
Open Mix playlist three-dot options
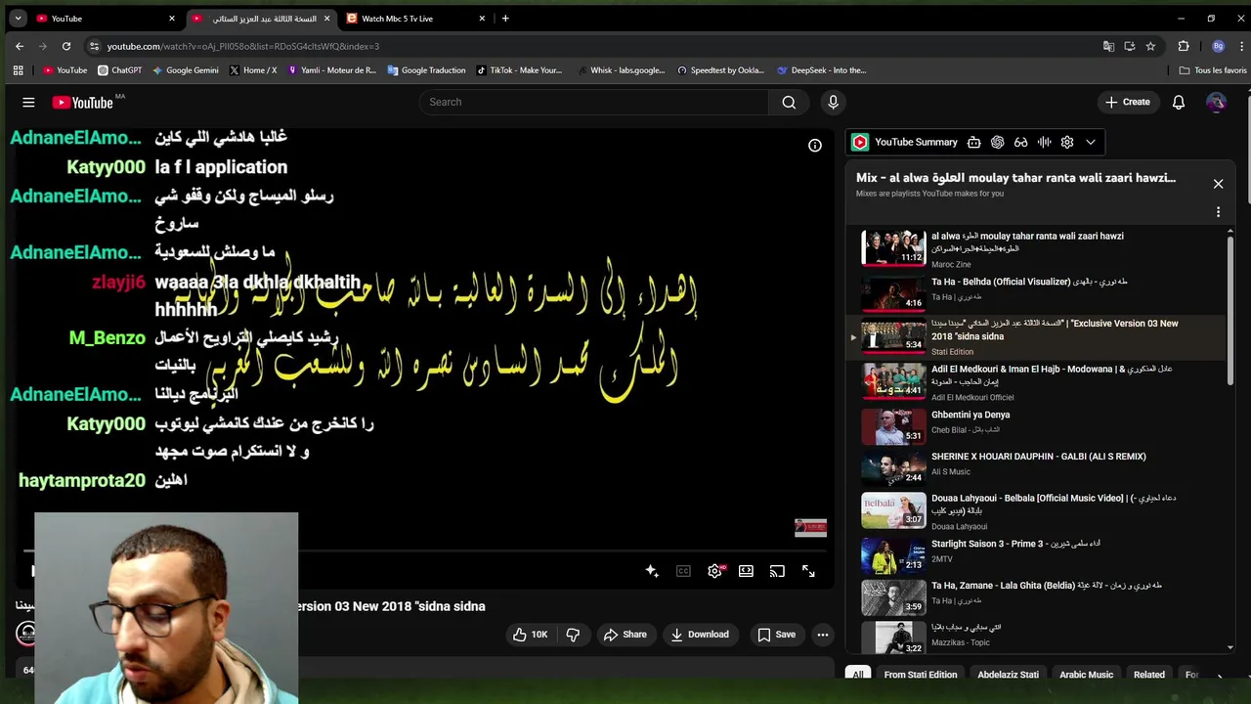(x=1218, y=212)
